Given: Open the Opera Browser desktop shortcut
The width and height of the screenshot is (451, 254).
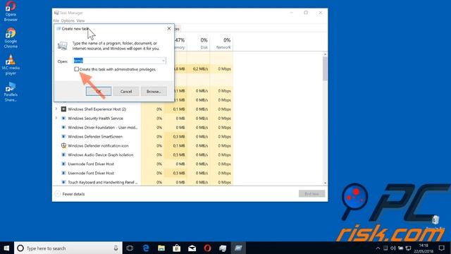Looking at the screenshot, I should tap(11, 11).
